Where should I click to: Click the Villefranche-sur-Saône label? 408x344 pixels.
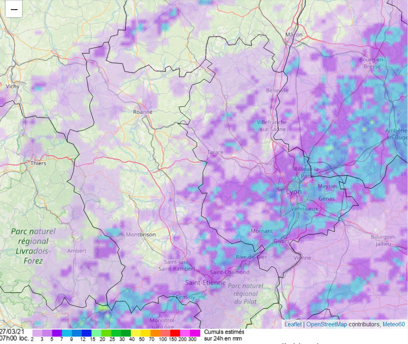click(273, 125)
